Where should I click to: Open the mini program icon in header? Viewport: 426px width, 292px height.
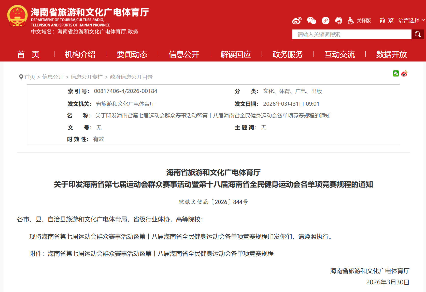[x=325, y=21]
